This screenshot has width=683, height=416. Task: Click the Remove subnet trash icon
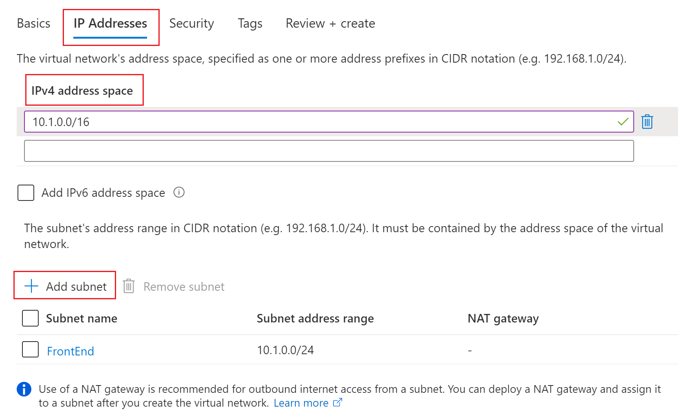[129, 286]
